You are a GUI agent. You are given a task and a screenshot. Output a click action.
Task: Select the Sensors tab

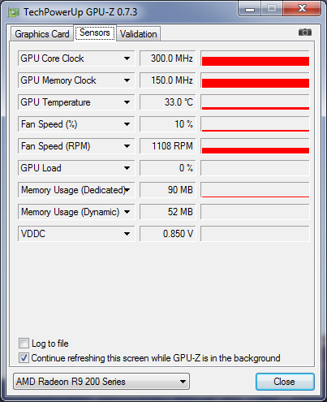click(x=95, y=32)
